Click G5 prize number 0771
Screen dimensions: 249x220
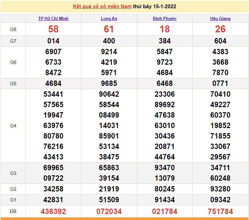pyautogui.click(x=220, y=83)
